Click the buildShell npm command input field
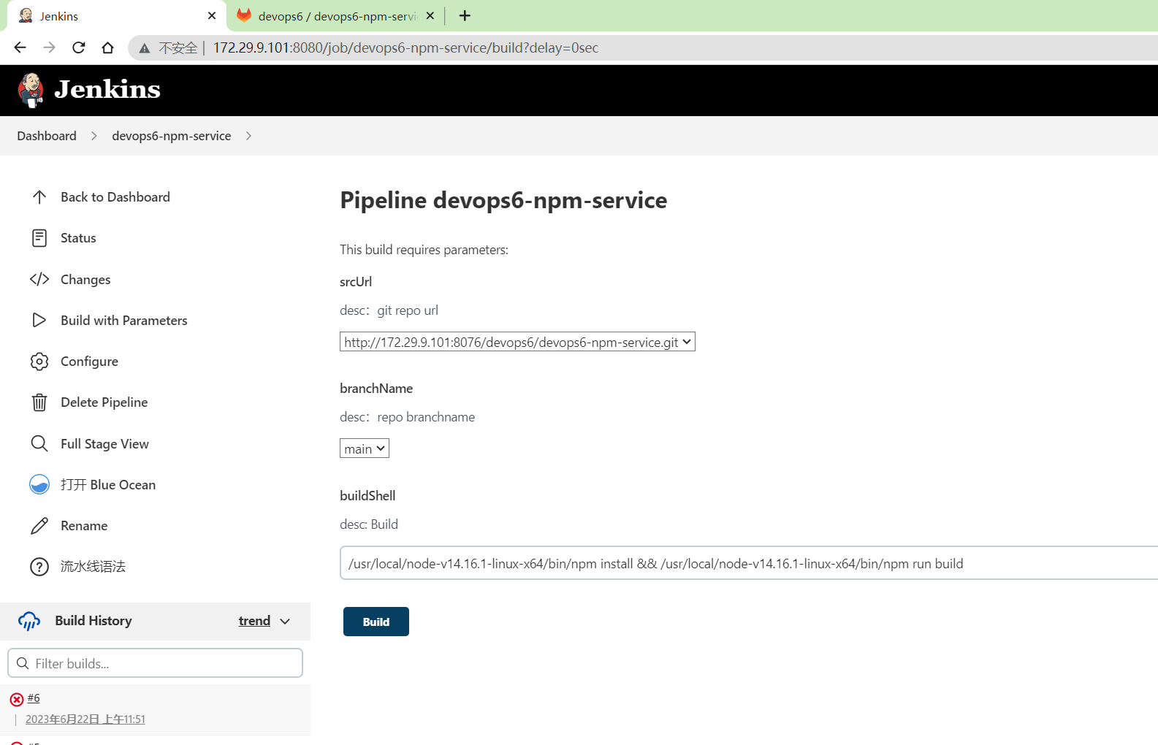Image resolution: width=1158 pixels, height=745 pixels. click(749, 563)
